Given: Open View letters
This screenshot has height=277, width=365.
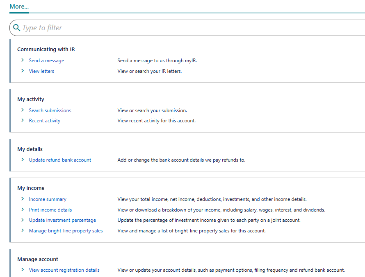Looking at the screenshot, I should pos(41,71).
